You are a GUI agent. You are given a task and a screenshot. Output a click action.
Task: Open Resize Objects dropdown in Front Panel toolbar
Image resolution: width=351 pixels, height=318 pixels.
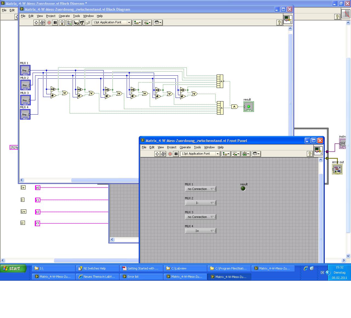246,154
